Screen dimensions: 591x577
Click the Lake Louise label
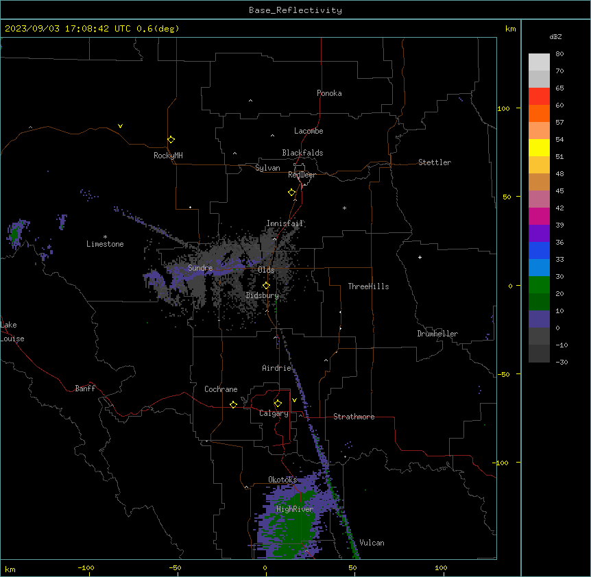click(12, 332)
